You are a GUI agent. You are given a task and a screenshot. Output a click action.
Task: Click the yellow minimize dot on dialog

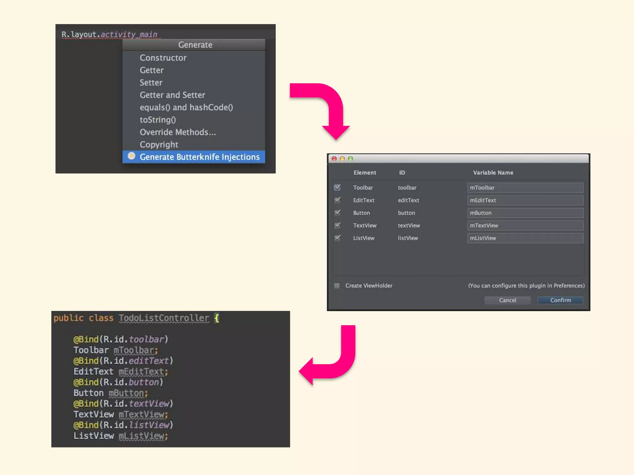342,159
